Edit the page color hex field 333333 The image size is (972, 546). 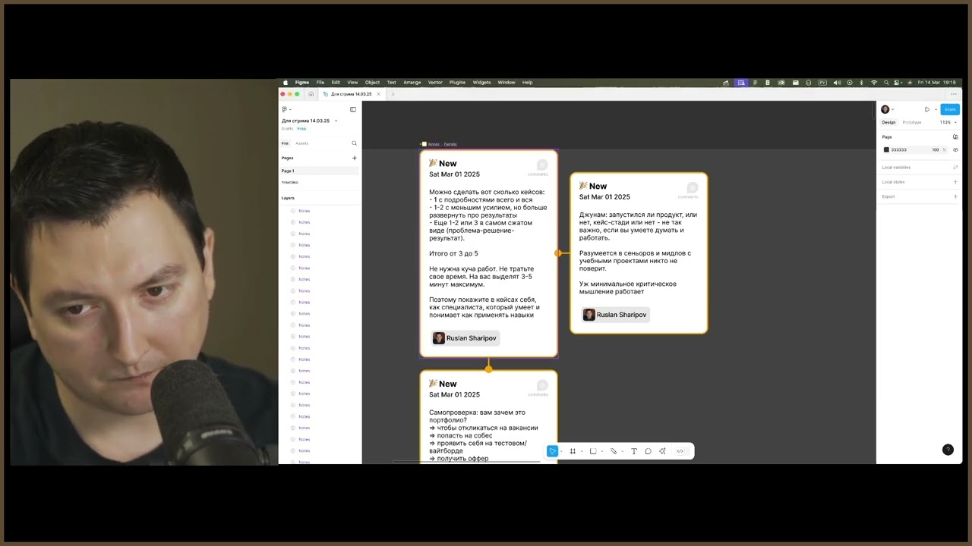(899, 150)
